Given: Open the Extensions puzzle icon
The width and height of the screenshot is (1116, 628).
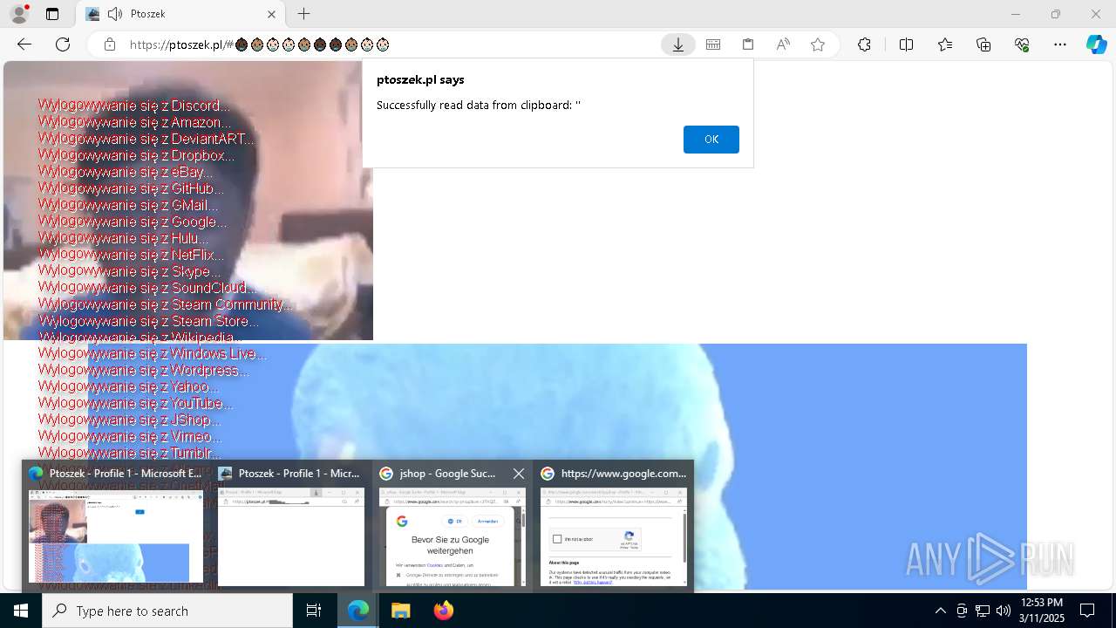Looking at the screenshot, I should click(864, 44).
